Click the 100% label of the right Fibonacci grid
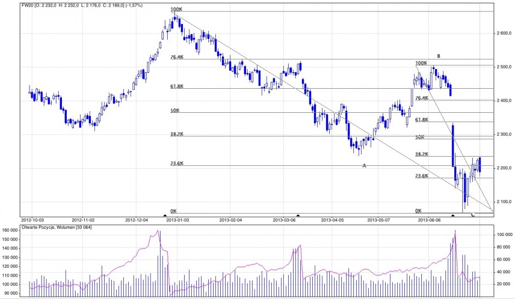The image size is (515, 299). 421,63
